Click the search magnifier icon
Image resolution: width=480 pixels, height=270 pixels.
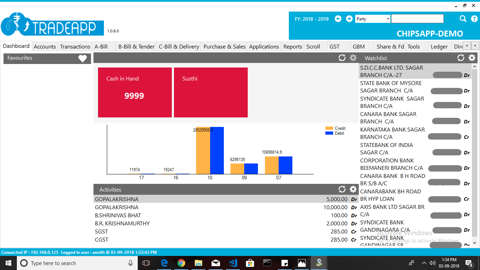463,19
